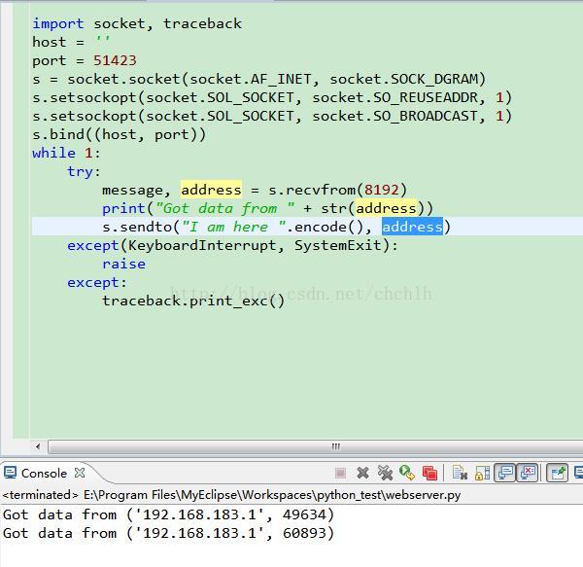Click the 'print' call
The height and width of the screenshot is (567, 583).
123,208
